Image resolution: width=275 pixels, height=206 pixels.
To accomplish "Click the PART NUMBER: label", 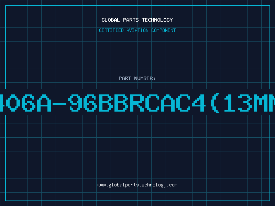I will pos(137,78).
